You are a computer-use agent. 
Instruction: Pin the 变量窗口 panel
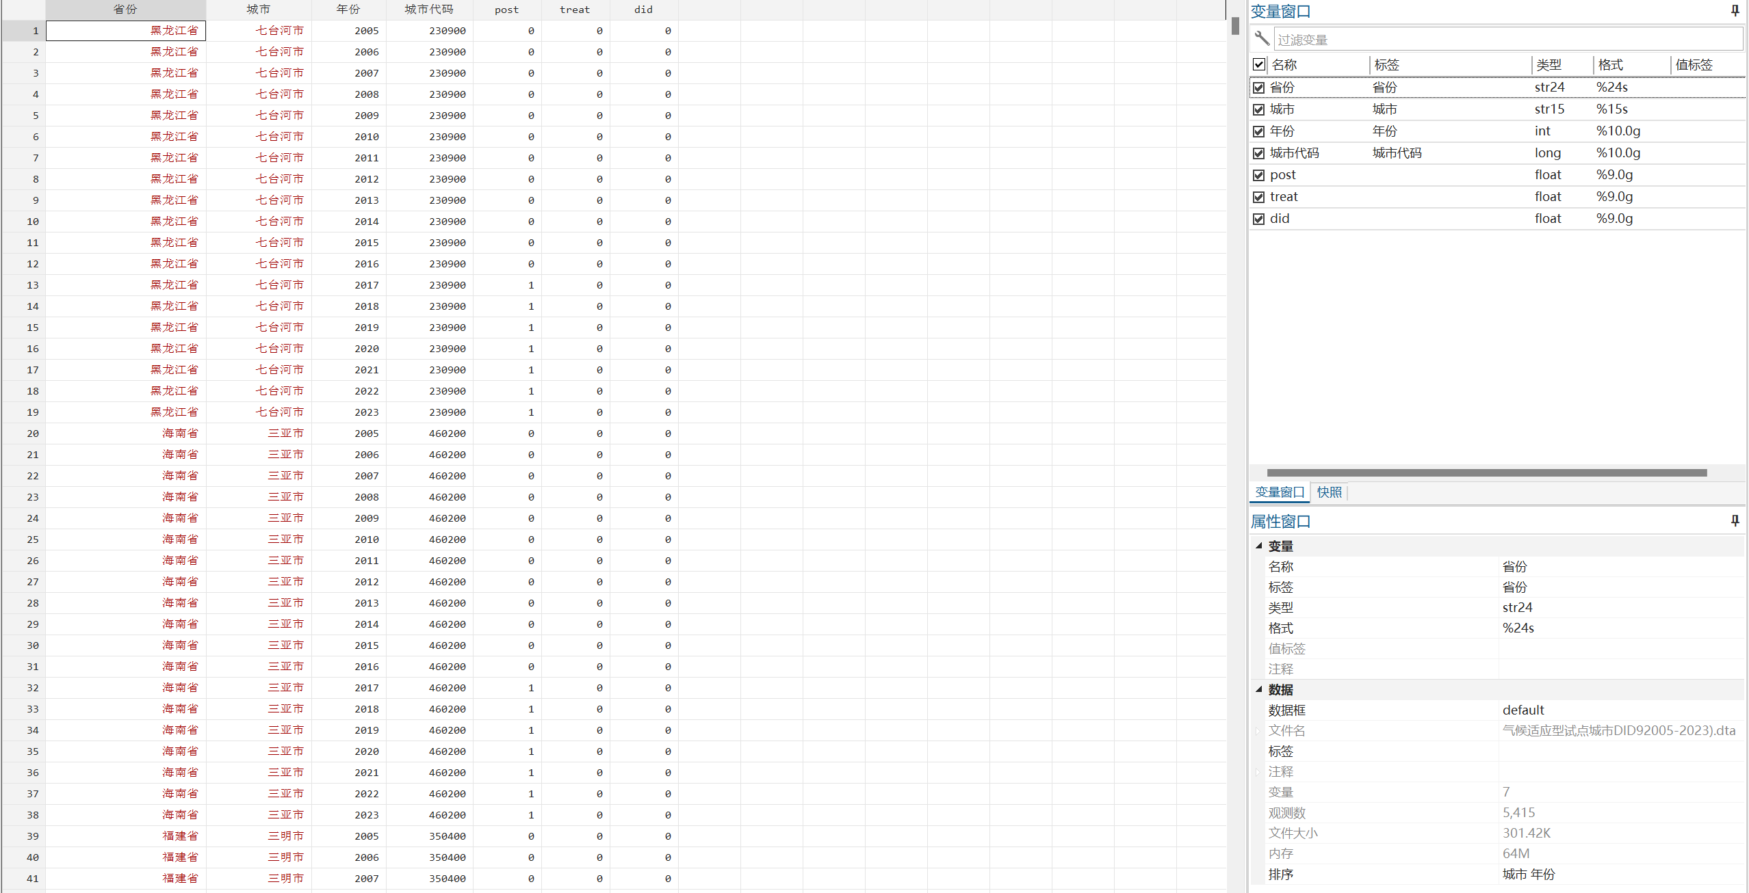pos(1735,10)
